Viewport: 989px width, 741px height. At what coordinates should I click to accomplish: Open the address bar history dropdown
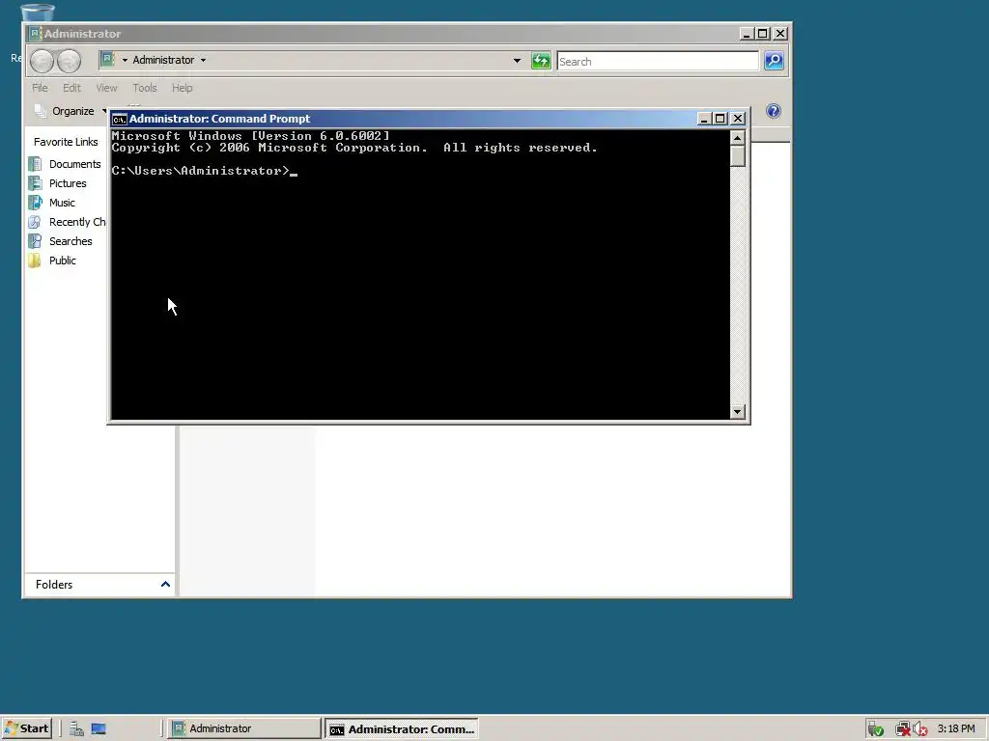tap(517, 61)
